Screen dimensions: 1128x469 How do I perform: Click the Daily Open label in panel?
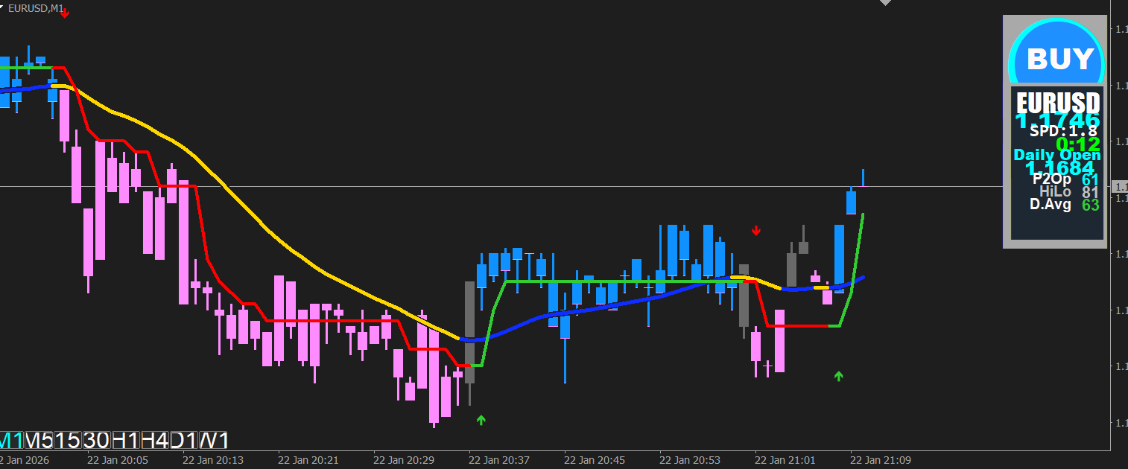point(1056,155)
